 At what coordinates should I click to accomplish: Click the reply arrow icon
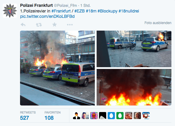23,25
